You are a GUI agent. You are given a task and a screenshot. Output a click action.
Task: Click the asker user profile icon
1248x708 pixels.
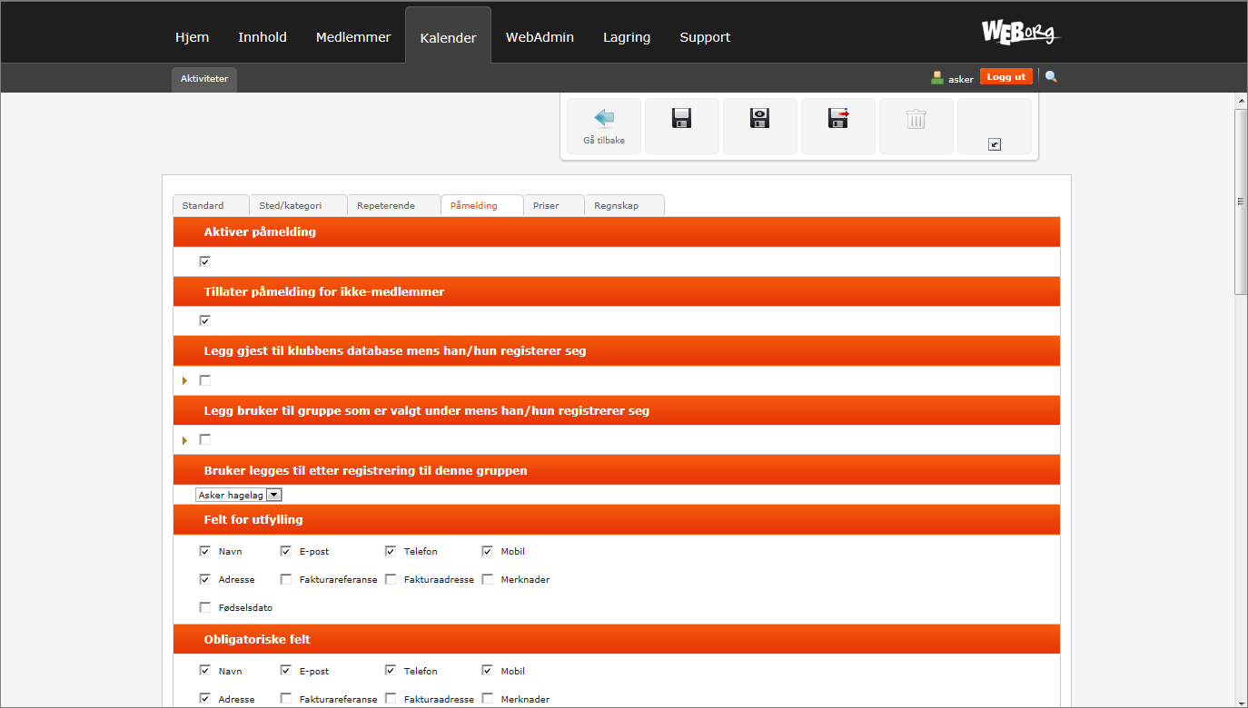pyautogui.click(x=937, y=78)
